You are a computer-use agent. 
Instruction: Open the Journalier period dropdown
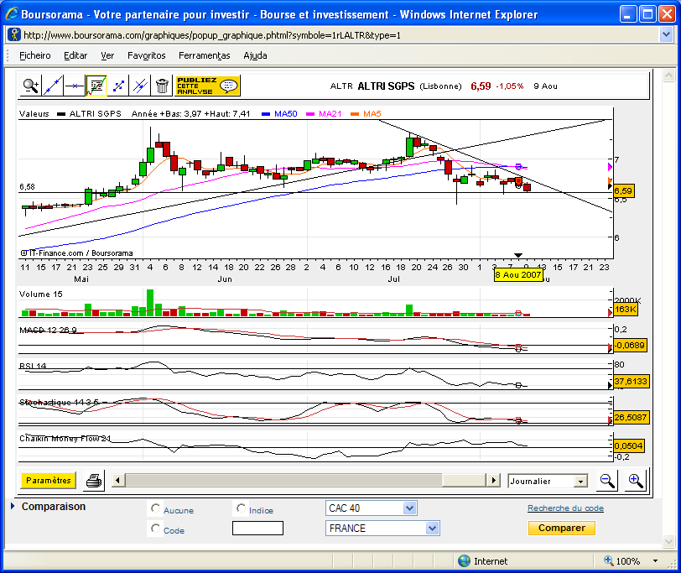580,482
